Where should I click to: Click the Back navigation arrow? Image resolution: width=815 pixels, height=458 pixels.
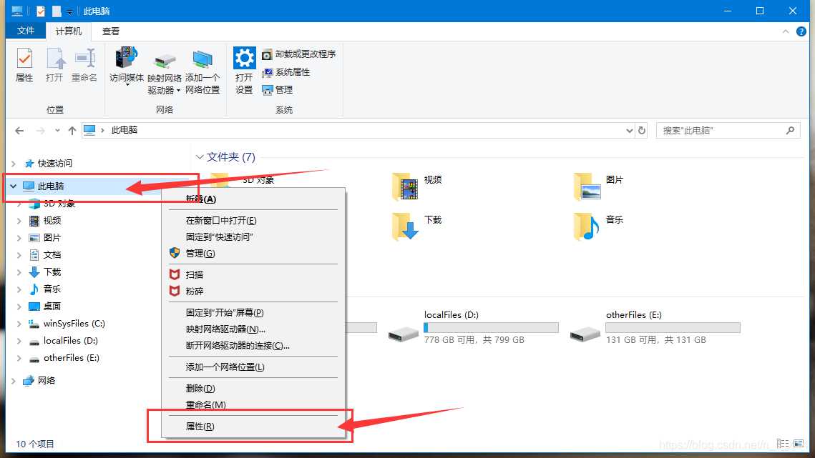pyautogui.click(x=19, y=130)
